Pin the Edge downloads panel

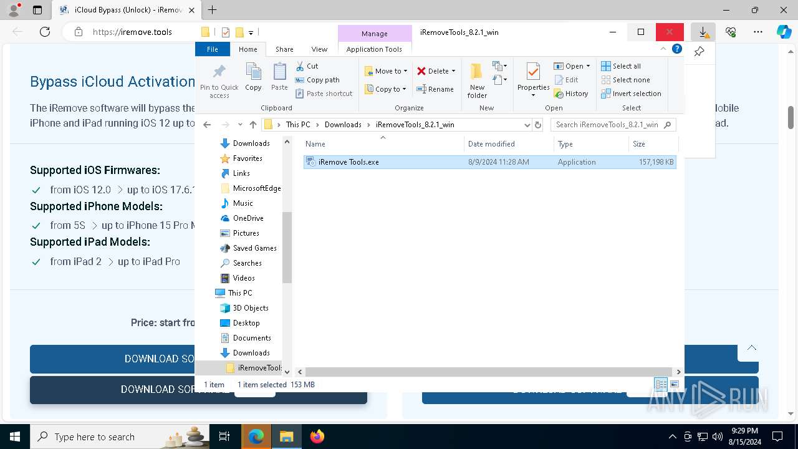click(x=699, y=52)
